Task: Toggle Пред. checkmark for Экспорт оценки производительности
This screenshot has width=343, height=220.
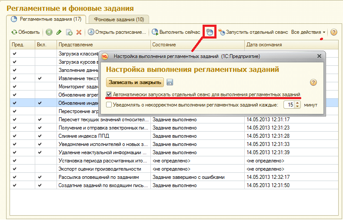Action: pos(14,168)
